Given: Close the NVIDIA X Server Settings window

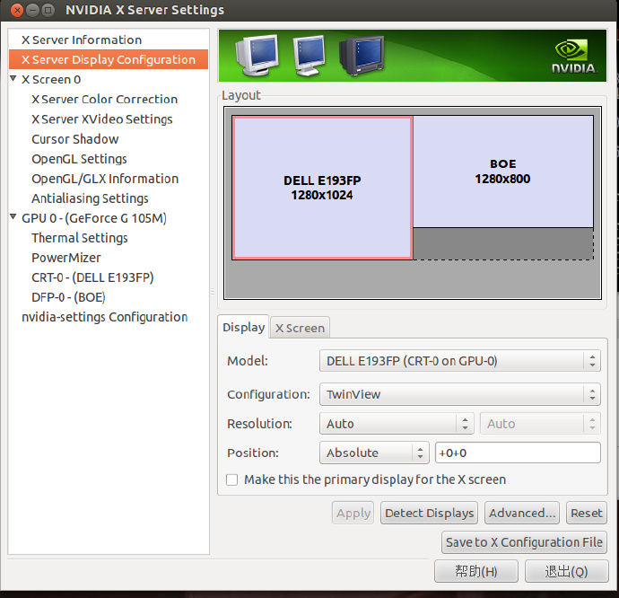Looking at the screenshot, I should (17, 10).
